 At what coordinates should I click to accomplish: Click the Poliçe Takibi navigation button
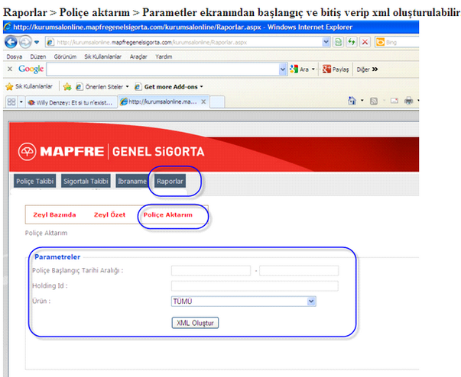[x=35, y=181]
